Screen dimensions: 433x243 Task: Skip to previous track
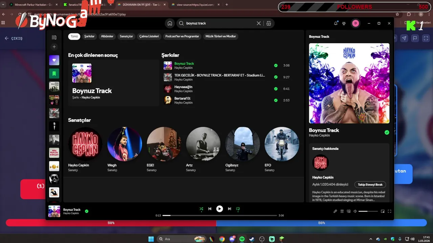click(210, 209)
